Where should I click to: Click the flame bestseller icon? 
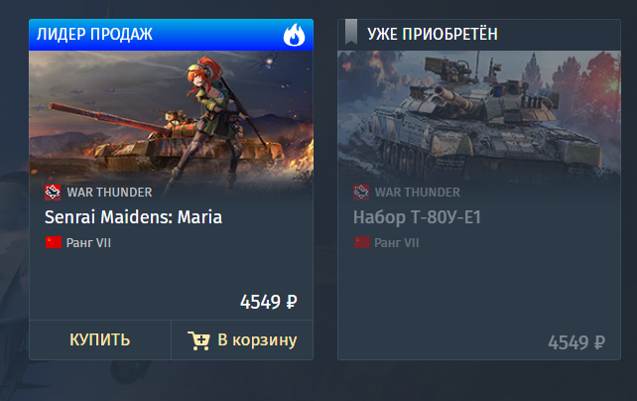click(x=294, y=35)
